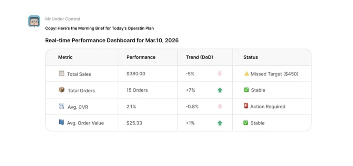Click the green checkmark in Total Orders row

click(x=246, y=90)
